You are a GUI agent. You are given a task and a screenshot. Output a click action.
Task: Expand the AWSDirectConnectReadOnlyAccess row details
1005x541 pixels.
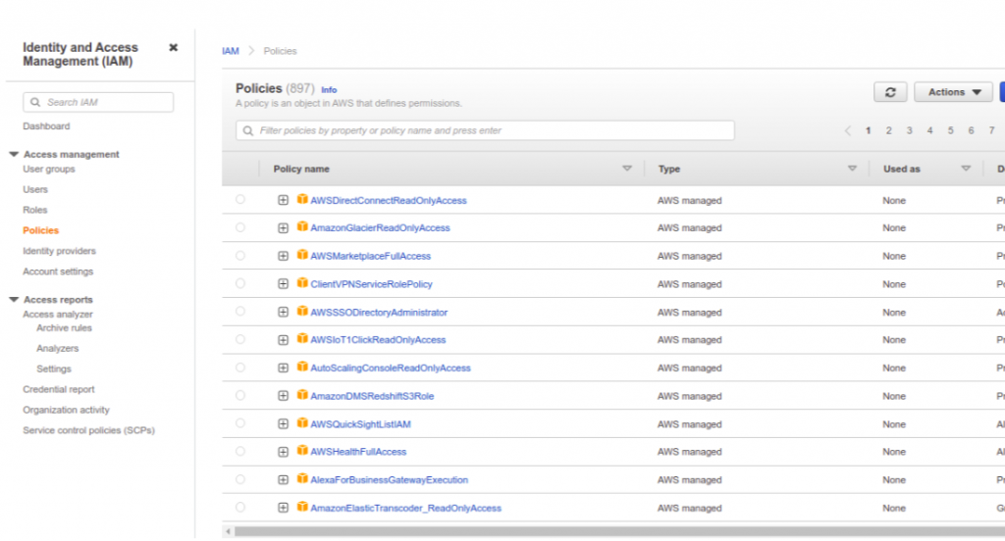[283, 200]
